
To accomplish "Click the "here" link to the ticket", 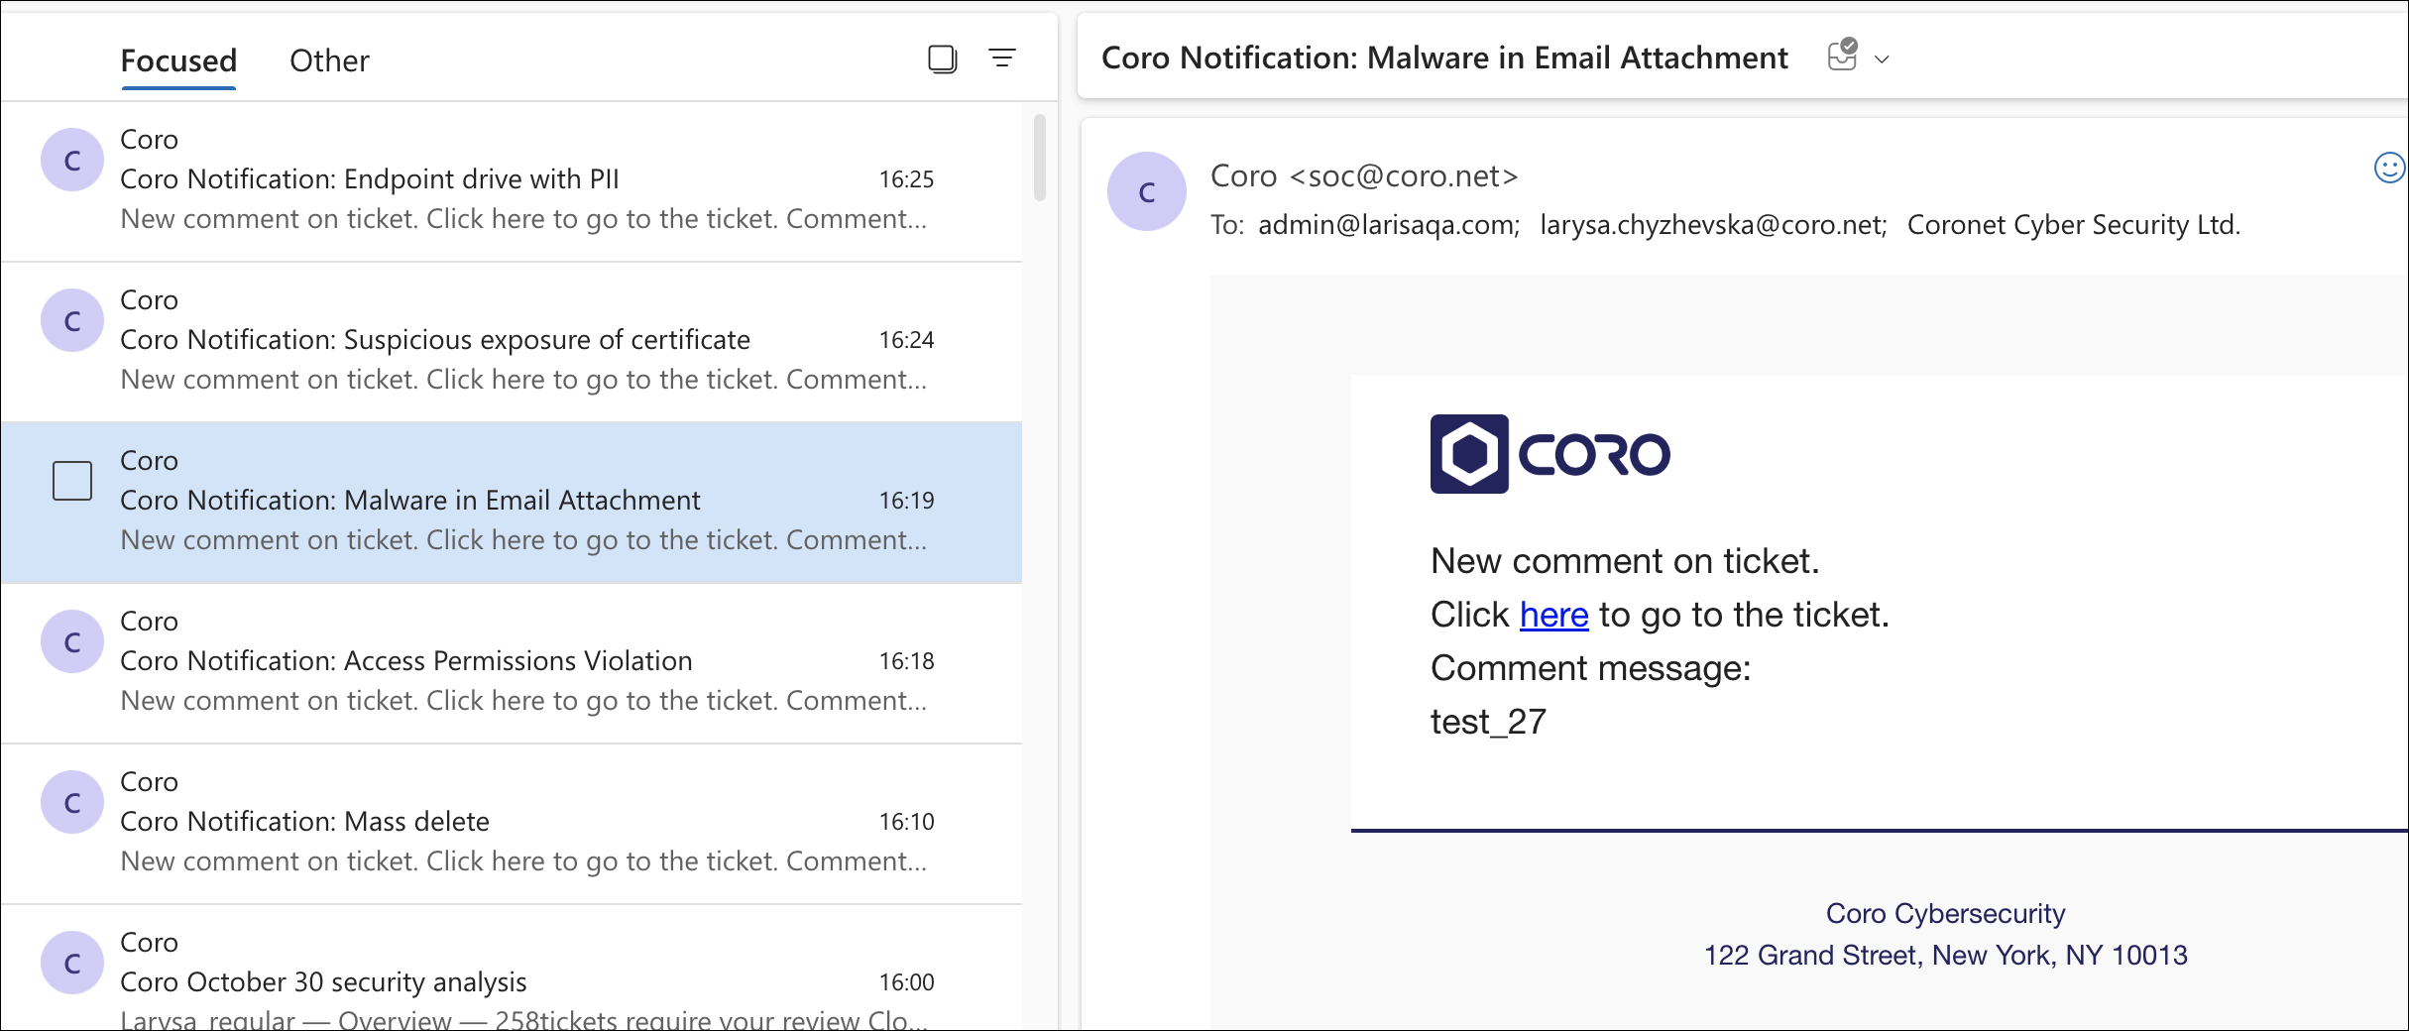I will 1553,616.
